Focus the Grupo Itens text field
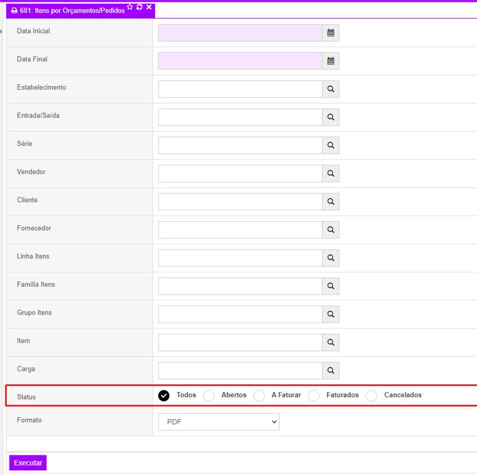 pos(240,314)
